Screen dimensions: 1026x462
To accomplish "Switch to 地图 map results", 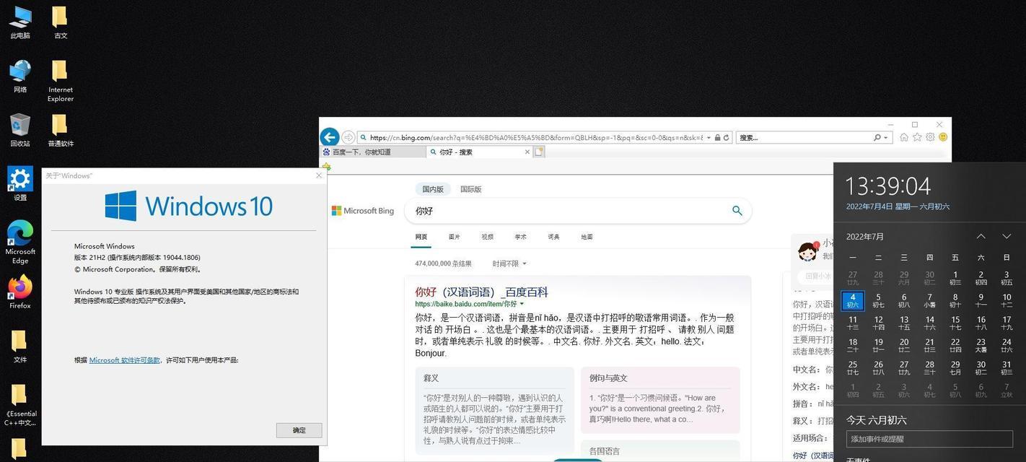I will pos(587,237).
